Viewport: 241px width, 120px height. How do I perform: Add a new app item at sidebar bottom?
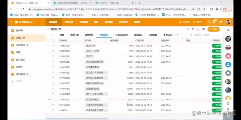(x=17, y=82)
